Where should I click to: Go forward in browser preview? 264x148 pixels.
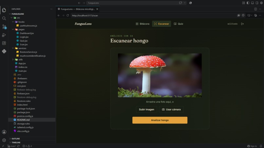(x=63, y=15)
